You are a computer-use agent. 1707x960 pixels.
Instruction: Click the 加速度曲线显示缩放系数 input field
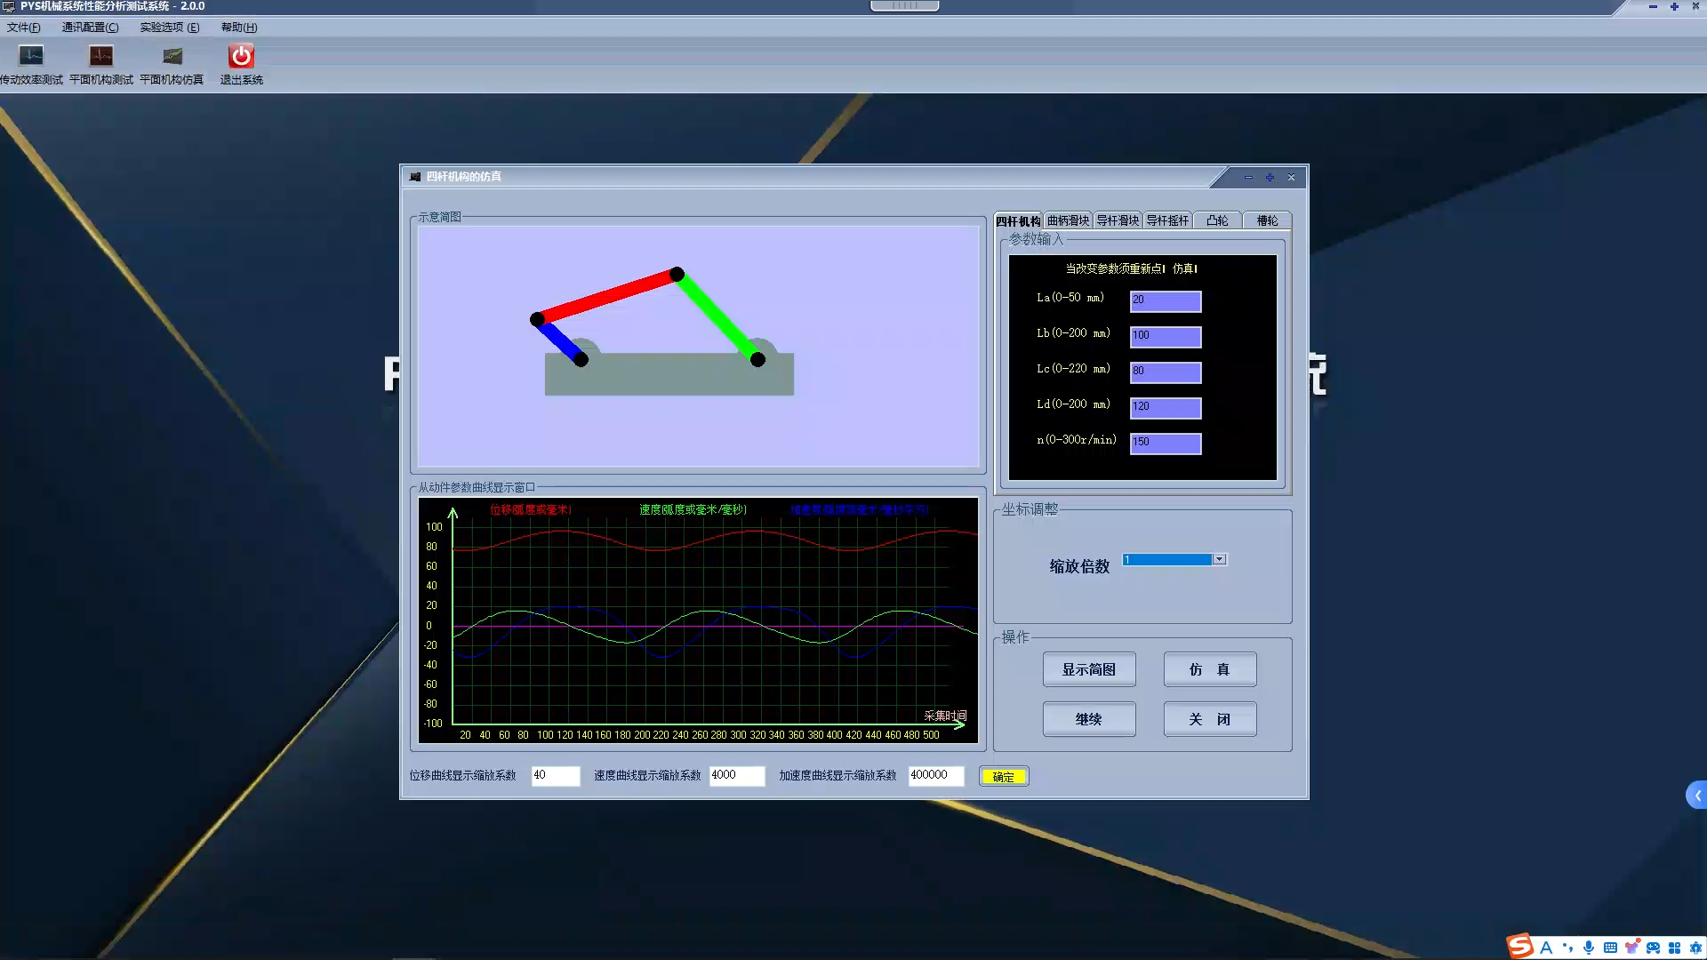point(936,776)
